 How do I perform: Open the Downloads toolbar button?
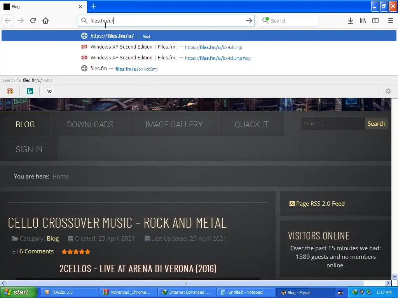click(x=351, y=21)
